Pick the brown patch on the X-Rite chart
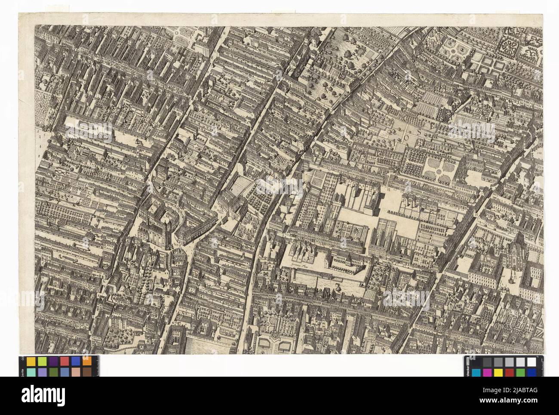 tap(87, 372)
